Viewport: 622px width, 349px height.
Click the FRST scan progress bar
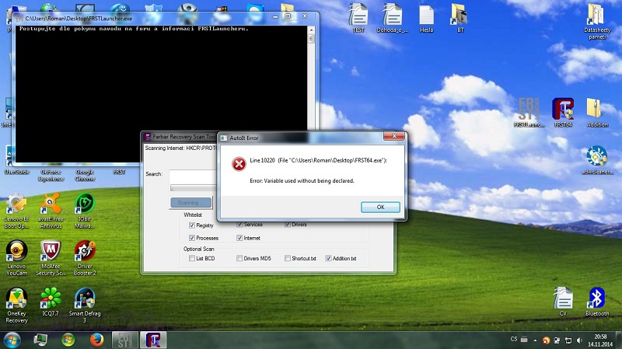194,187
